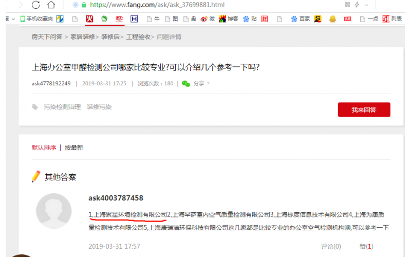Open the 牛 bookmark
The image size is (411, 257).
tap(153, 19)
